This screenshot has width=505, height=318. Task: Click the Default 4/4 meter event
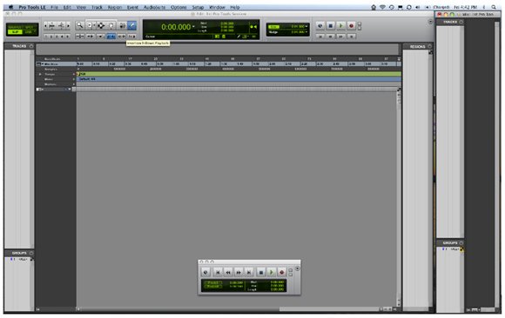[x=87, y=79]
